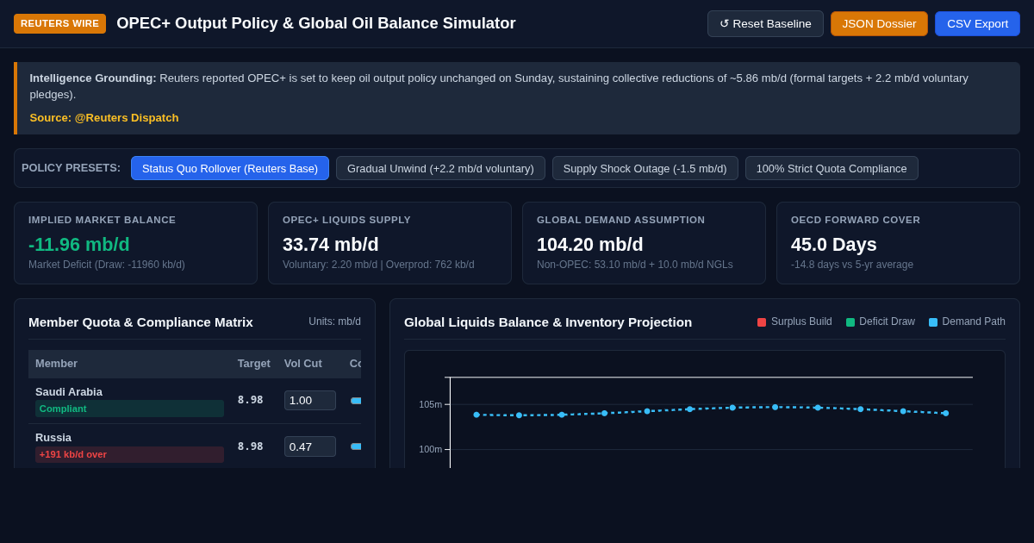
Task: Click the 105m y-axis label
Action: [x=430, y=404]
